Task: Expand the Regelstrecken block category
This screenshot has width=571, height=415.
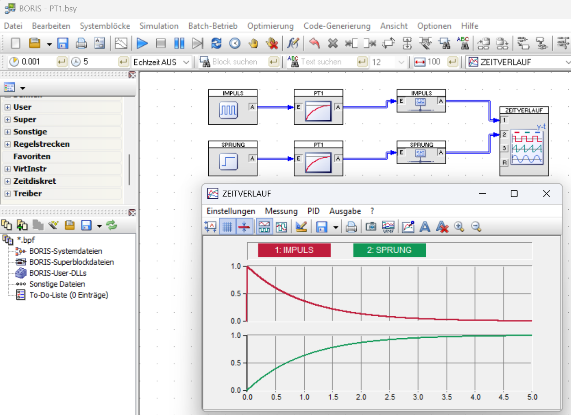Action: click(8, 144)
